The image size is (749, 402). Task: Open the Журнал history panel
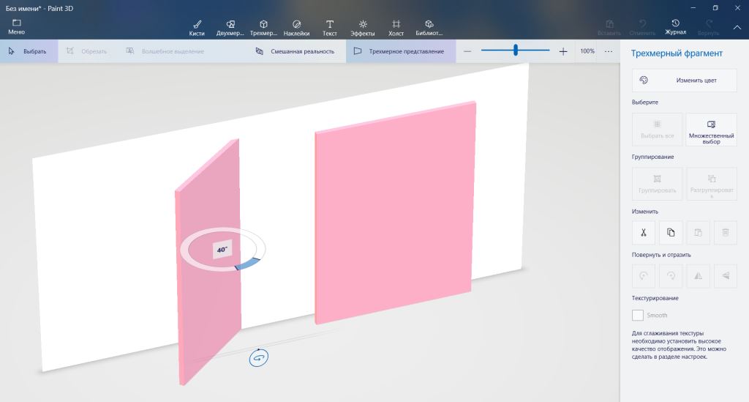(675, 27)
